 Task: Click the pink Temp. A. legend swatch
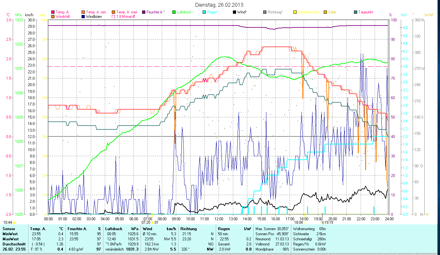pyautogui.click(x=53, y=12)
